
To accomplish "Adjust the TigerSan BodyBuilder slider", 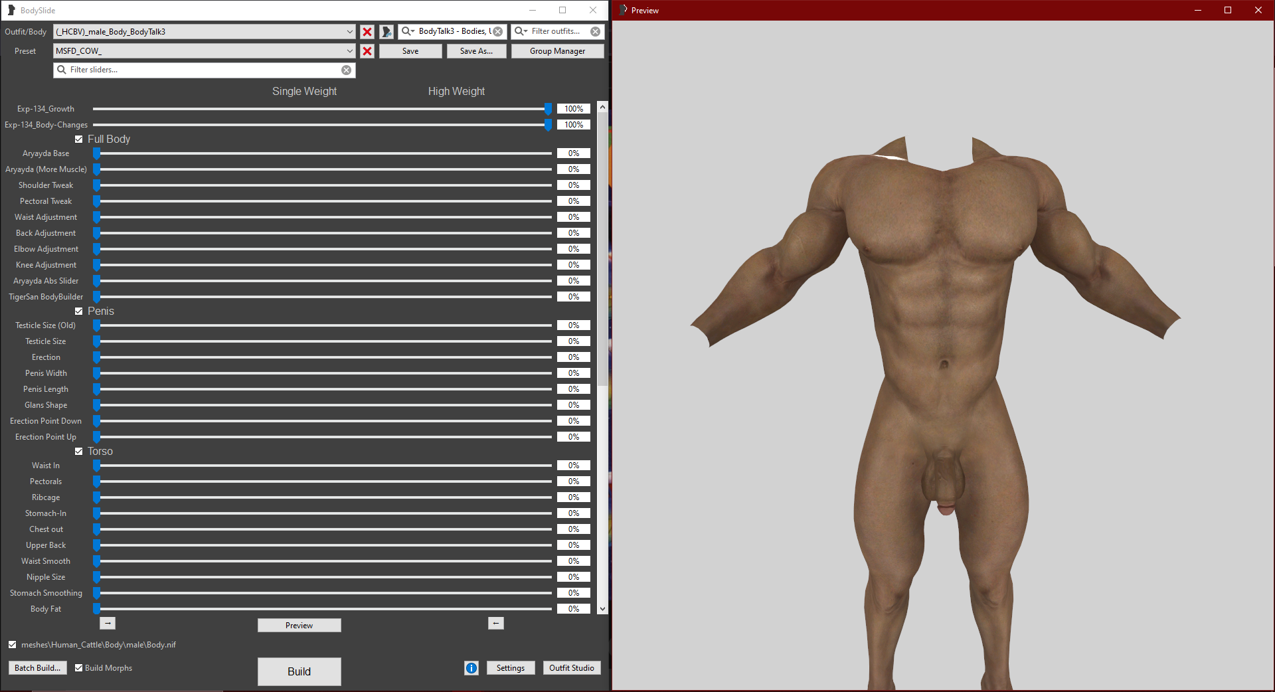I will point(322,297).
